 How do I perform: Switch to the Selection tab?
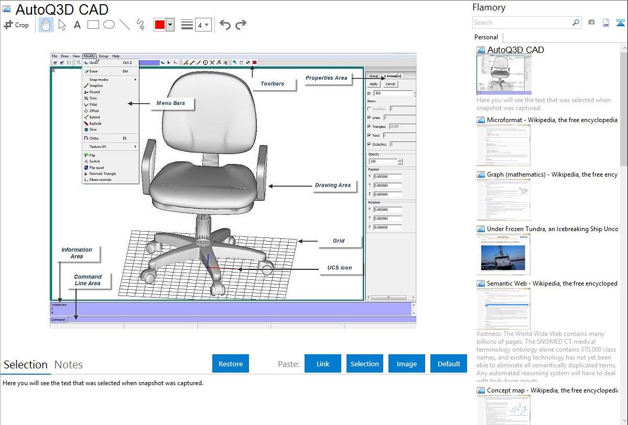tap(26, 365)
